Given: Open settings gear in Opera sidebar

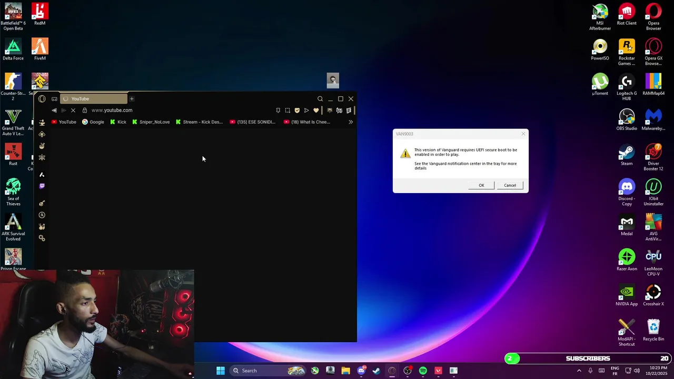Looking at the screenshot, I should point(42,238).
